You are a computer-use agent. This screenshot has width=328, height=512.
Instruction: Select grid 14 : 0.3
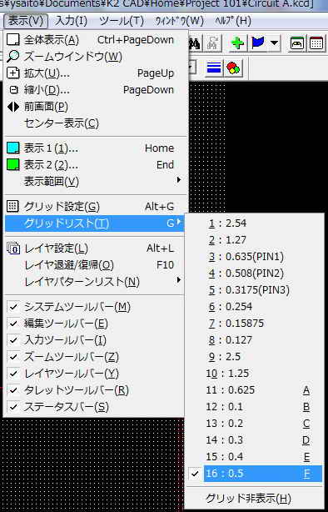click(255, 439)
